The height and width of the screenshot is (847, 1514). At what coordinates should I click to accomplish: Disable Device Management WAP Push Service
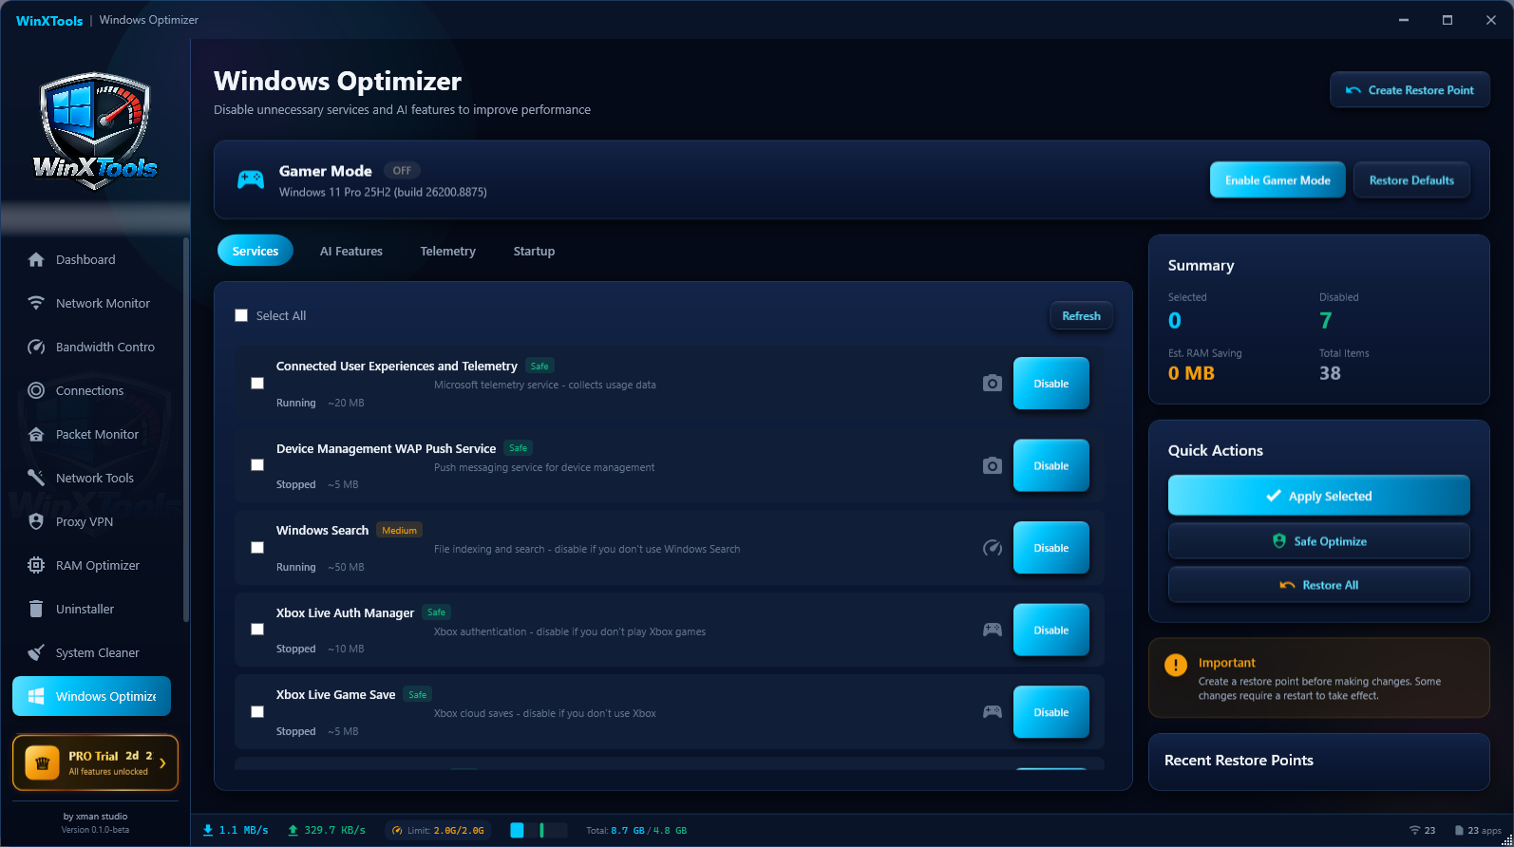coord(1050,465)
